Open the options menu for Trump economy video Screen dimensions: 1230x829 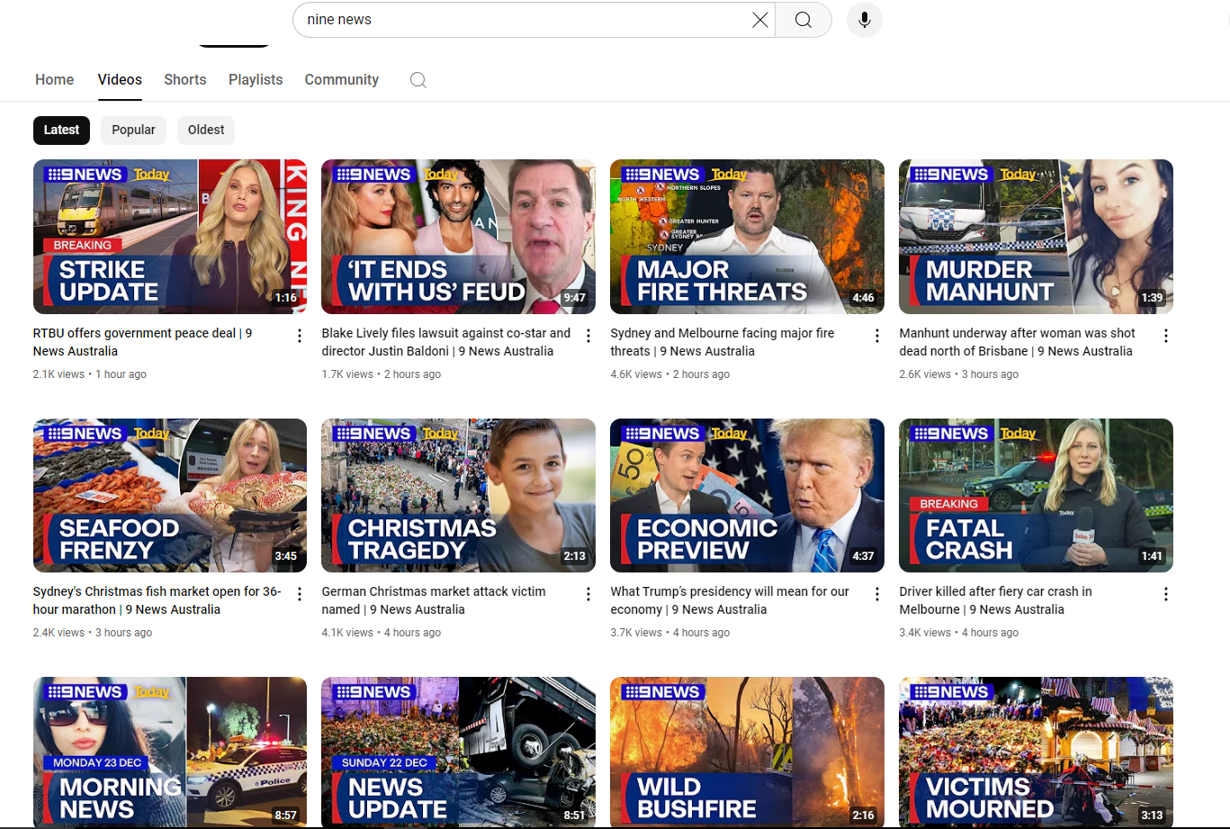(x=877, y=594)
